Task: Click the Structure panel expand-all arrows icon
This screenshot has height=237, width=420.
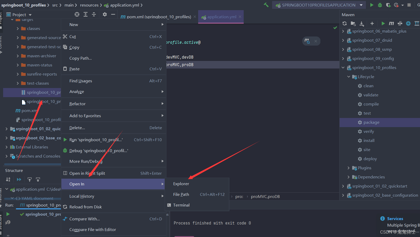Action: click(x=19, y=179)
